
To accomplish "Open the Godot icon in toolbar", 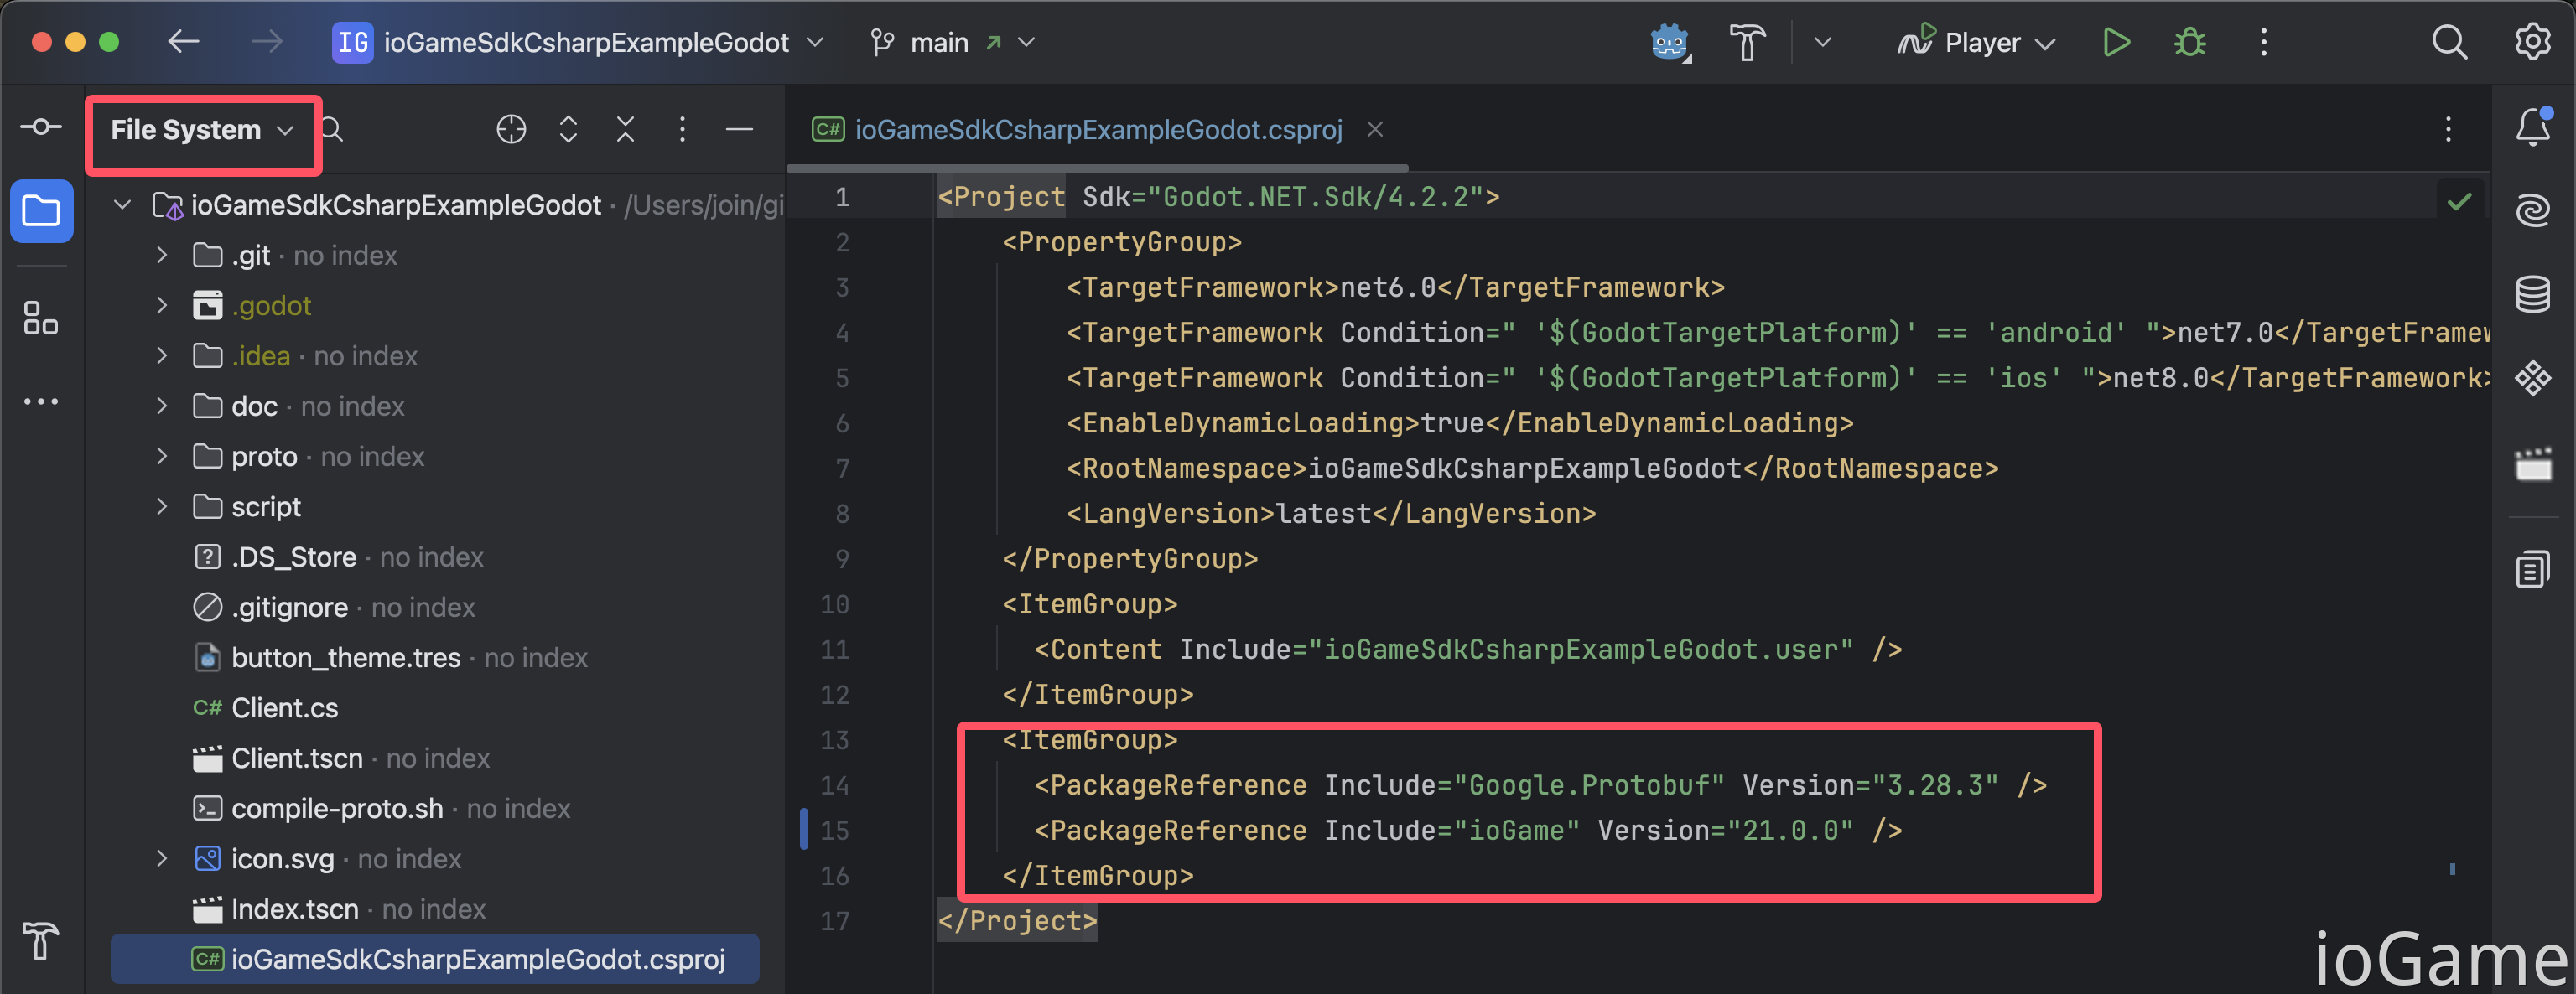I will tap(1668, 42).
